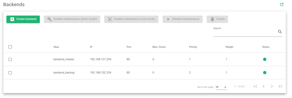Image resolution: width=292 pixels, height=98 pixels.
Task: Toggle the select-all header checkbox
Action: [10, 47]
